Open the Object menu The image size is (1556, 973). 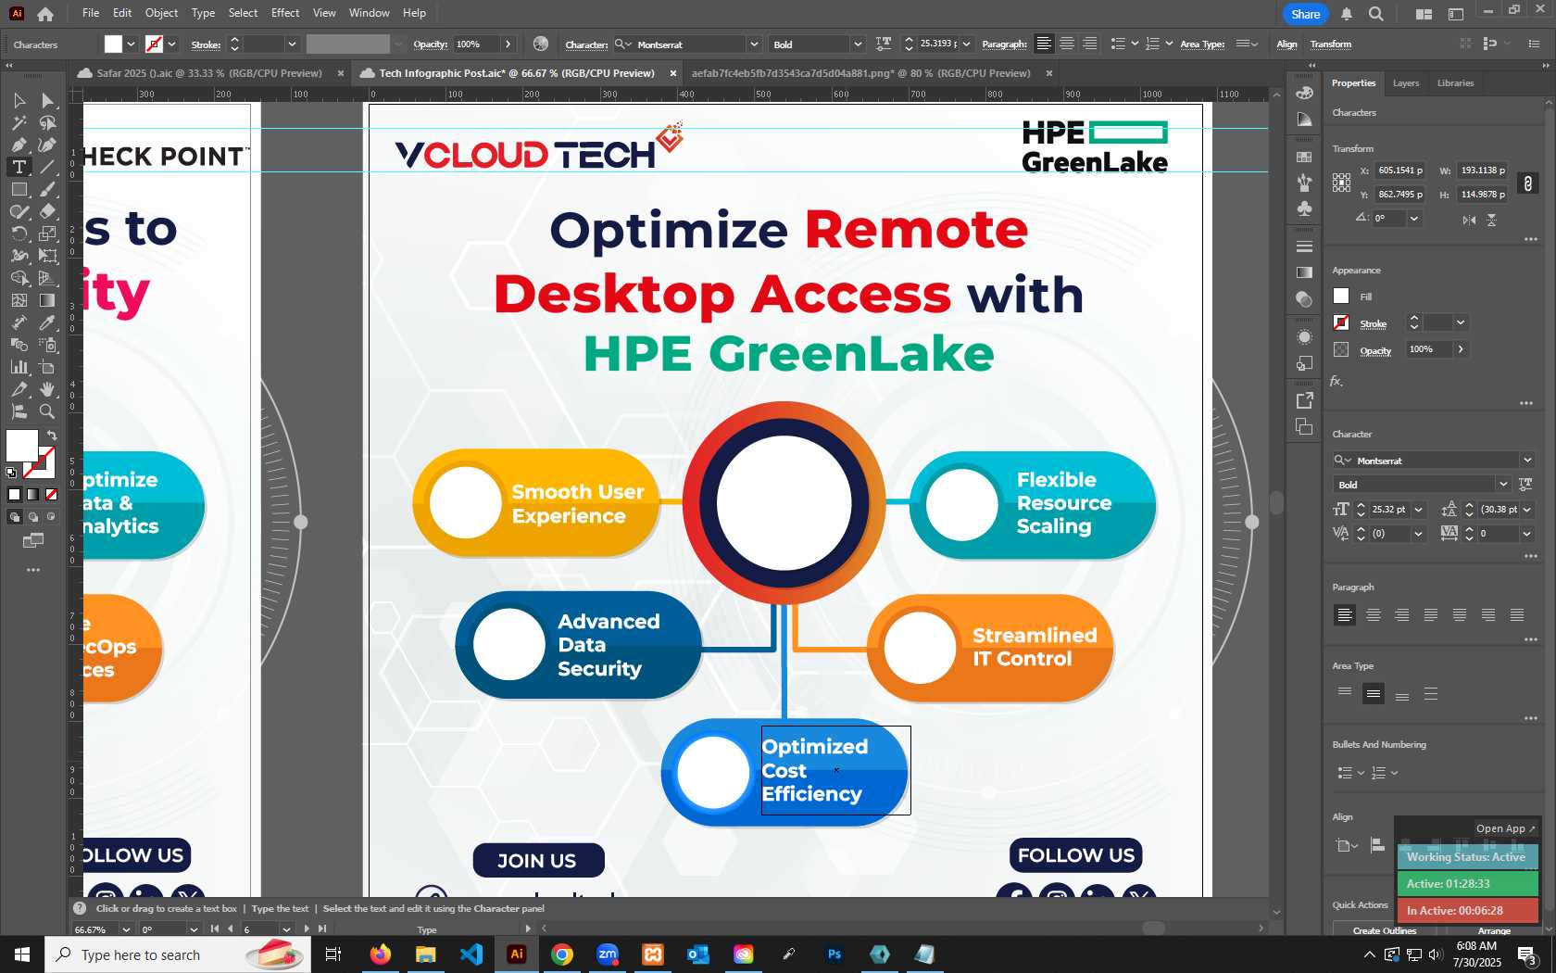(161, 13)
